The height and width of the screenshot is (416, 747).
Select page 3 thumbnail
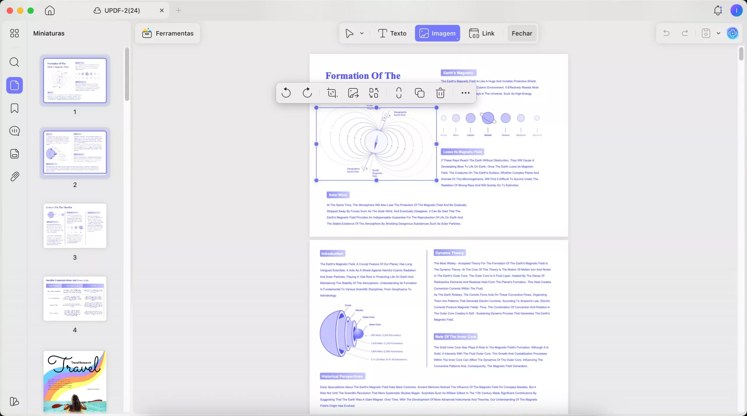tap(75, 226)
